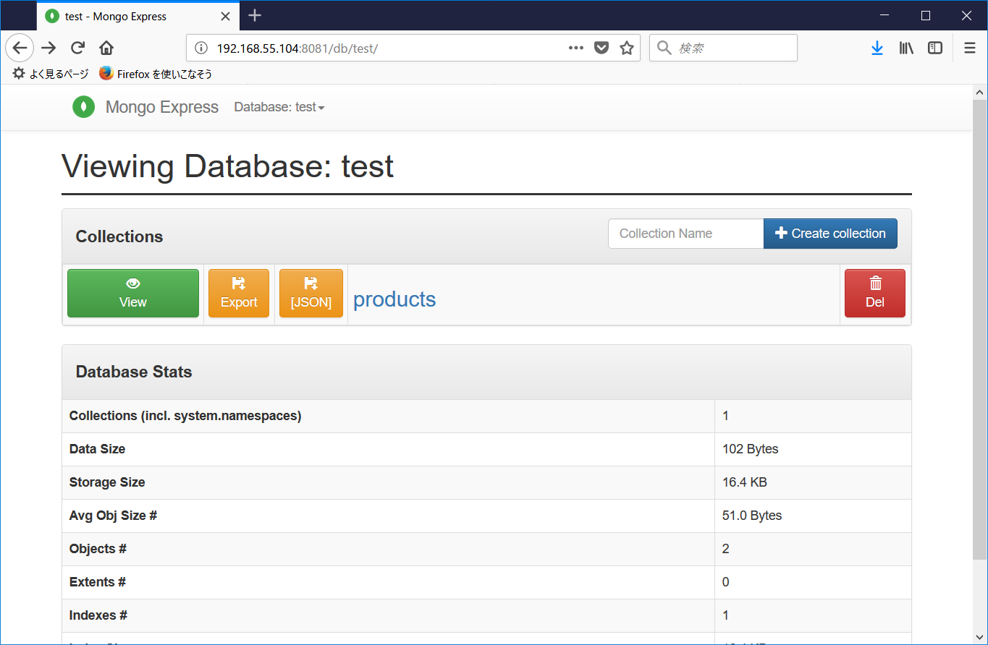Screen dimensions: 988x645
Task: Toggle the sidebar view icon
Action: (934, 48)
